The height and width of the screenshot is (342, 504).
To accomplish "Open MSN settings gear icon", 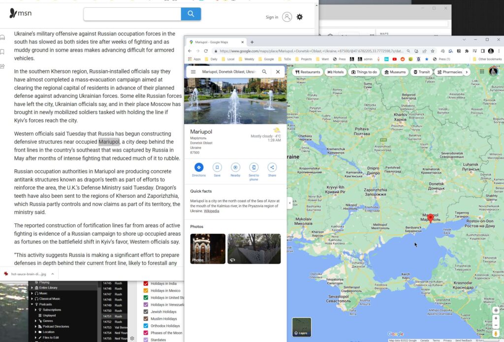I will 299,17.
